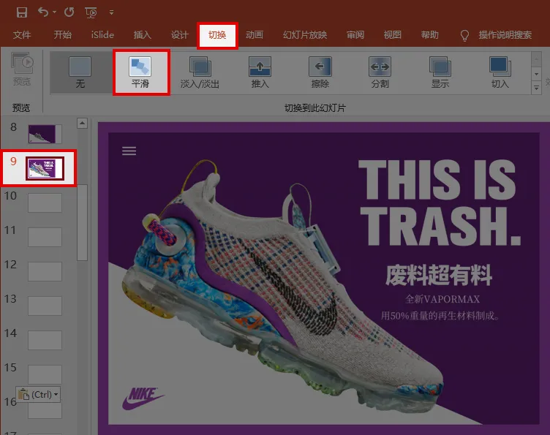550x435 pixels.
Task: Switch to the 插入 ribbon tab
Action: click(x=142, y=34)
